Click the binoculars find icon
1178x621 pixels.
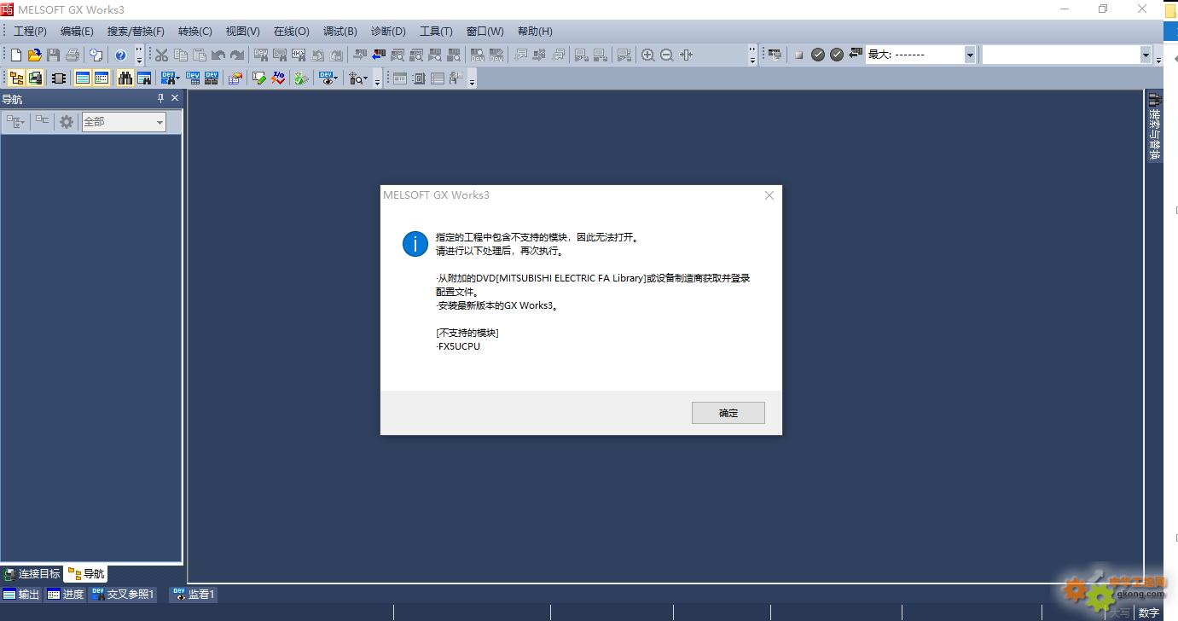click(x=125, y=78)
